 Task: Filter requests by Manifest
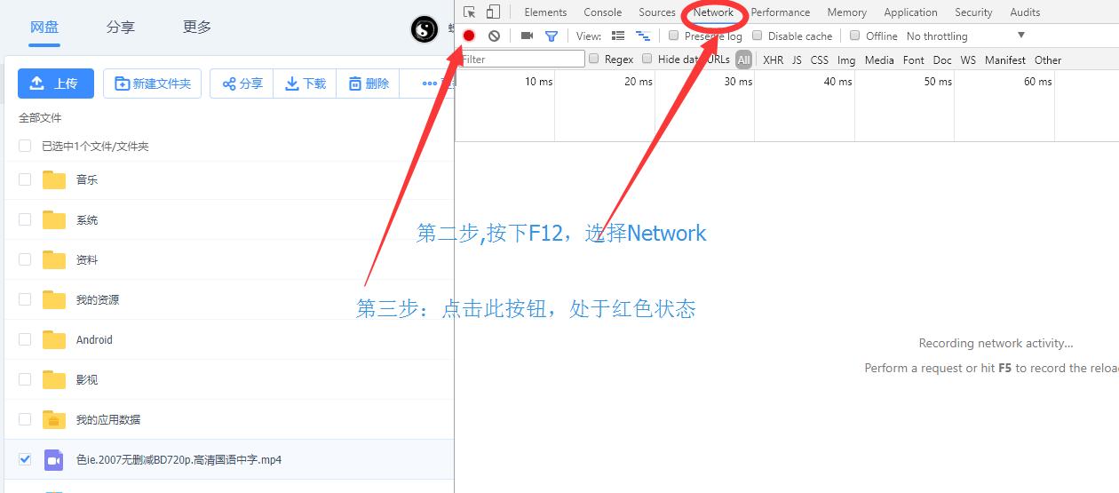pyautogui.click(x=1004, y=60)
